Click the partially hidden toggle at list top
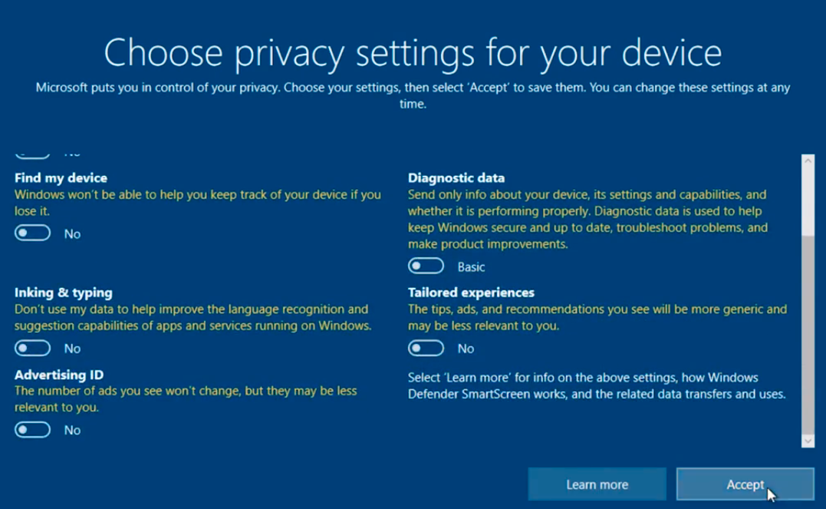Viewport: 826px width, 509px height. (32, 154)
